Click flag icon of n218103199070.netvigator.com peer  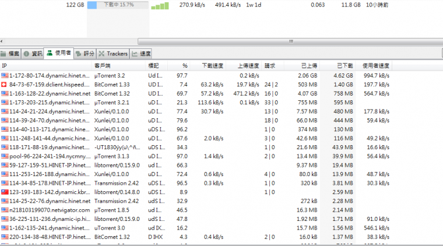point(5,210)
